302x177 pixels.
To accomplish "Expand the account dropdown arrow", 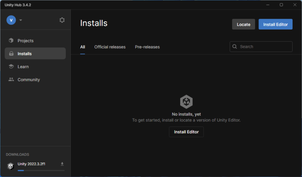I will [x=21, y=20].
